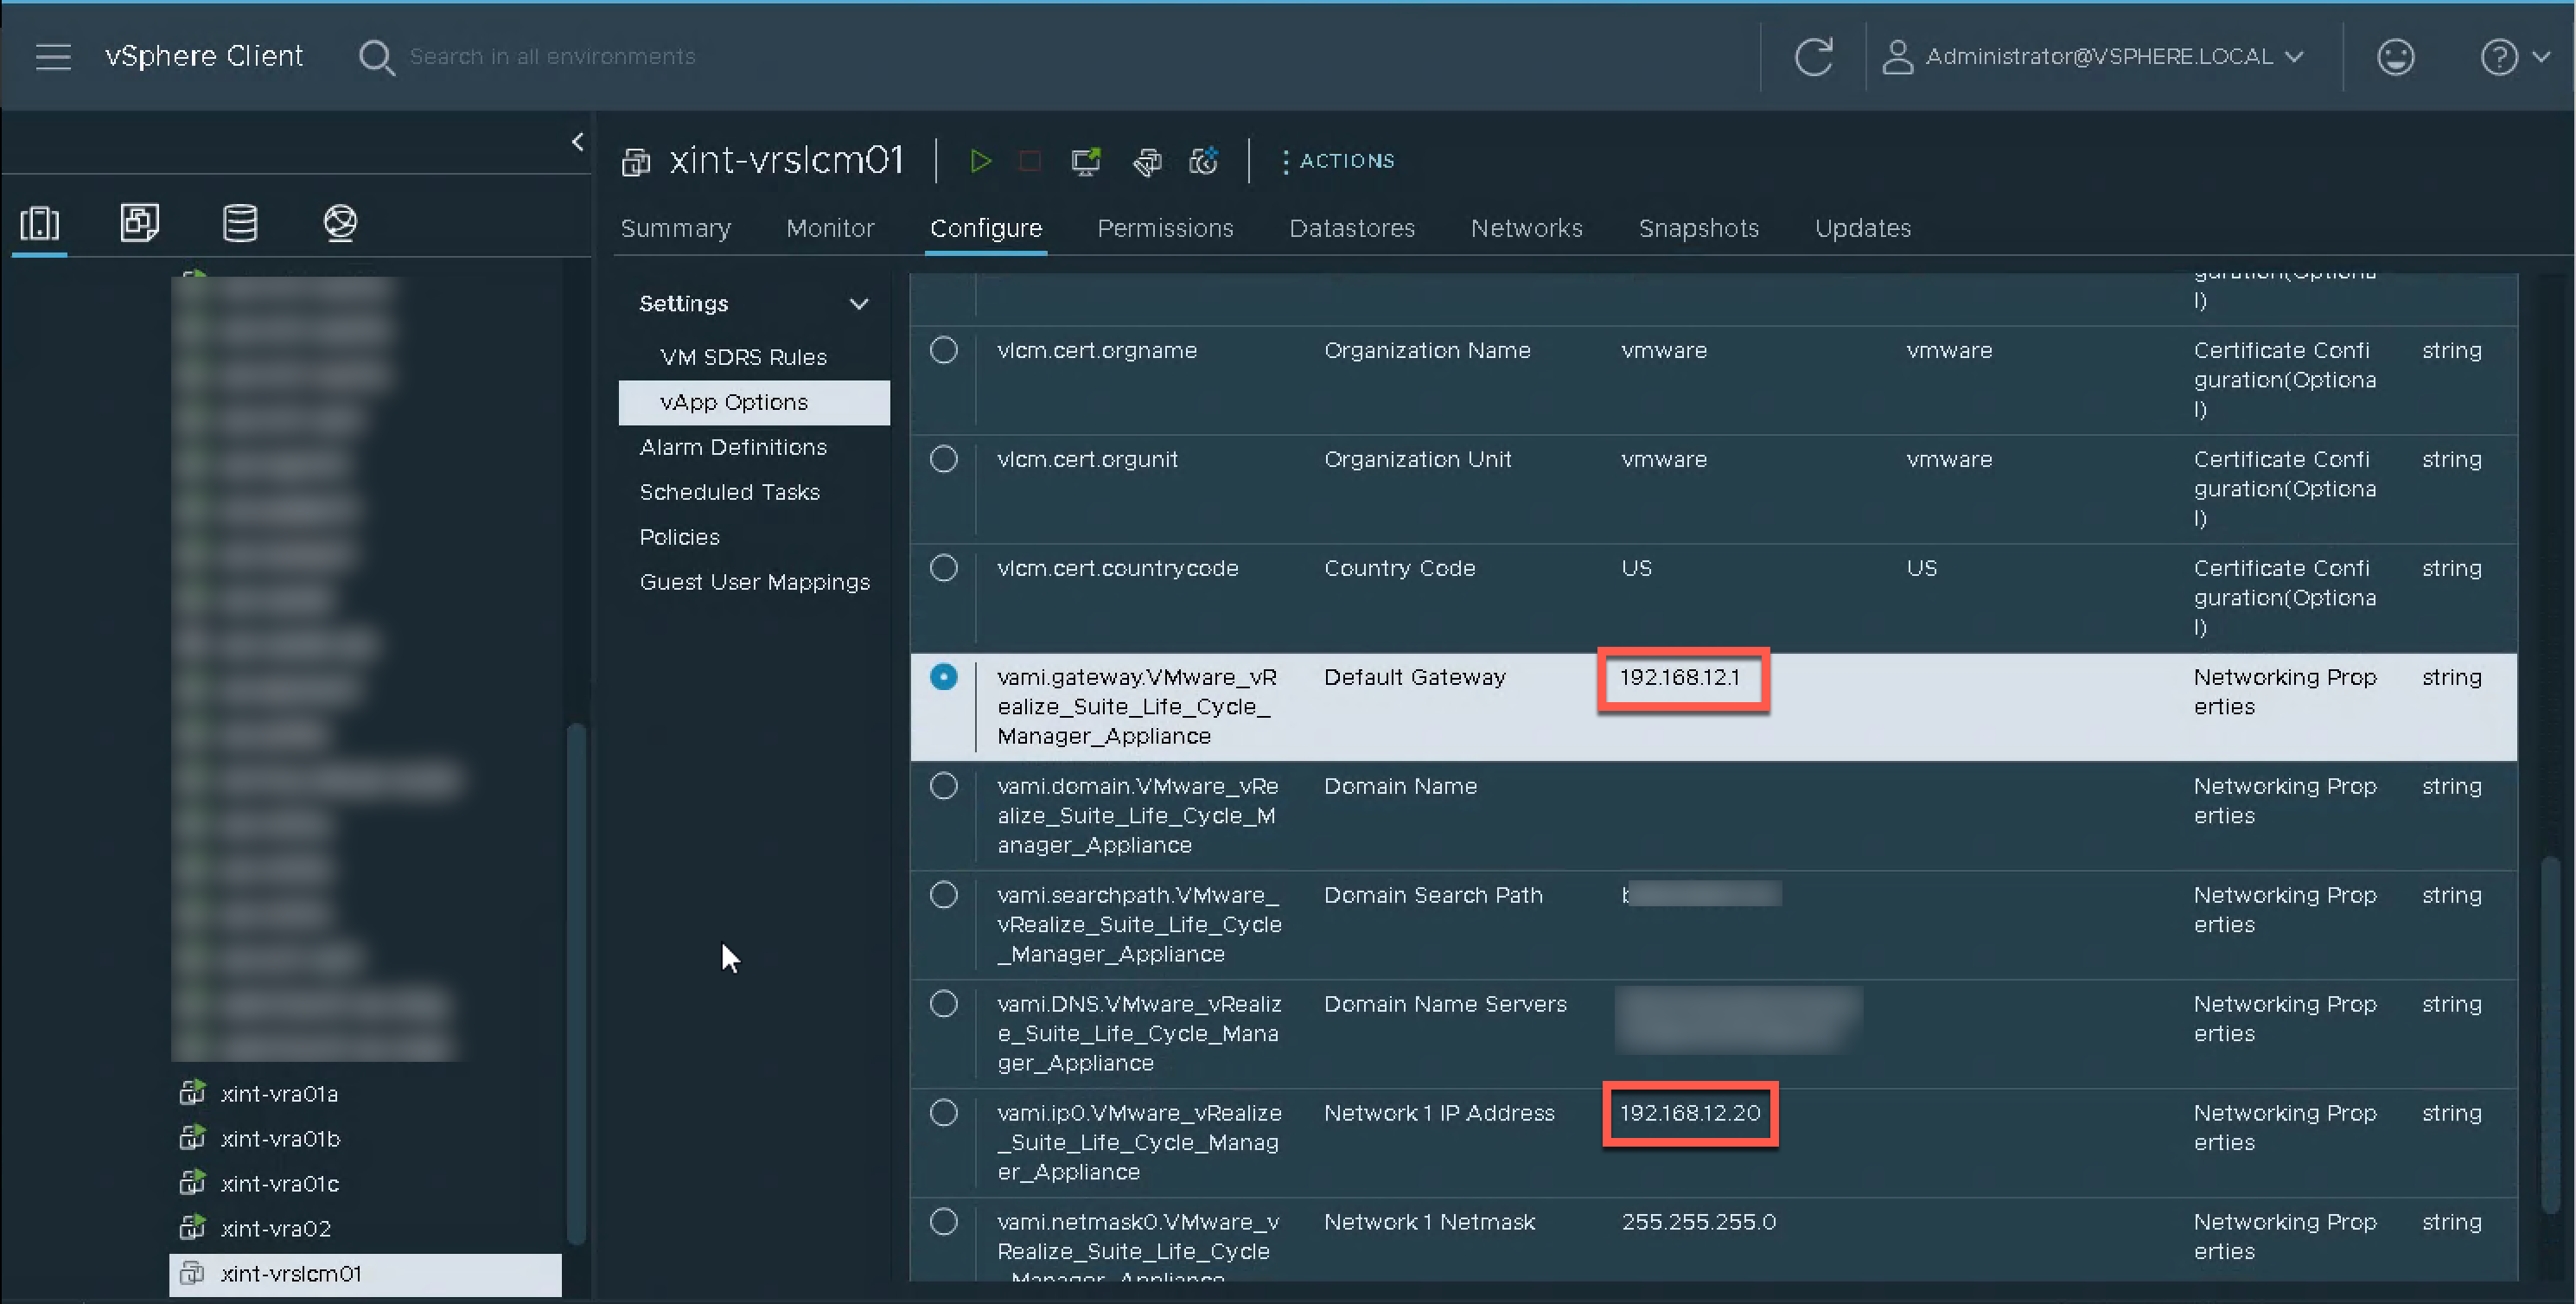Click the properties table vertical scrollbar

point(2550,1034)
